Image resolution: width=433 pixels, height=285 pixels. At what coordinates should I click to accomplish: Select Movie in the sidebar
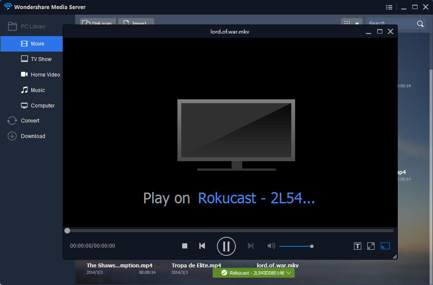[x=31, y=44]
